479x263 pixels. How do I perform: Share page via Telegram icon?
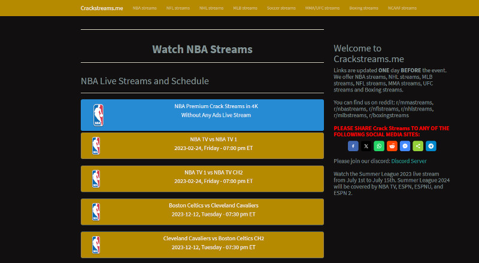tap(431, 146)
